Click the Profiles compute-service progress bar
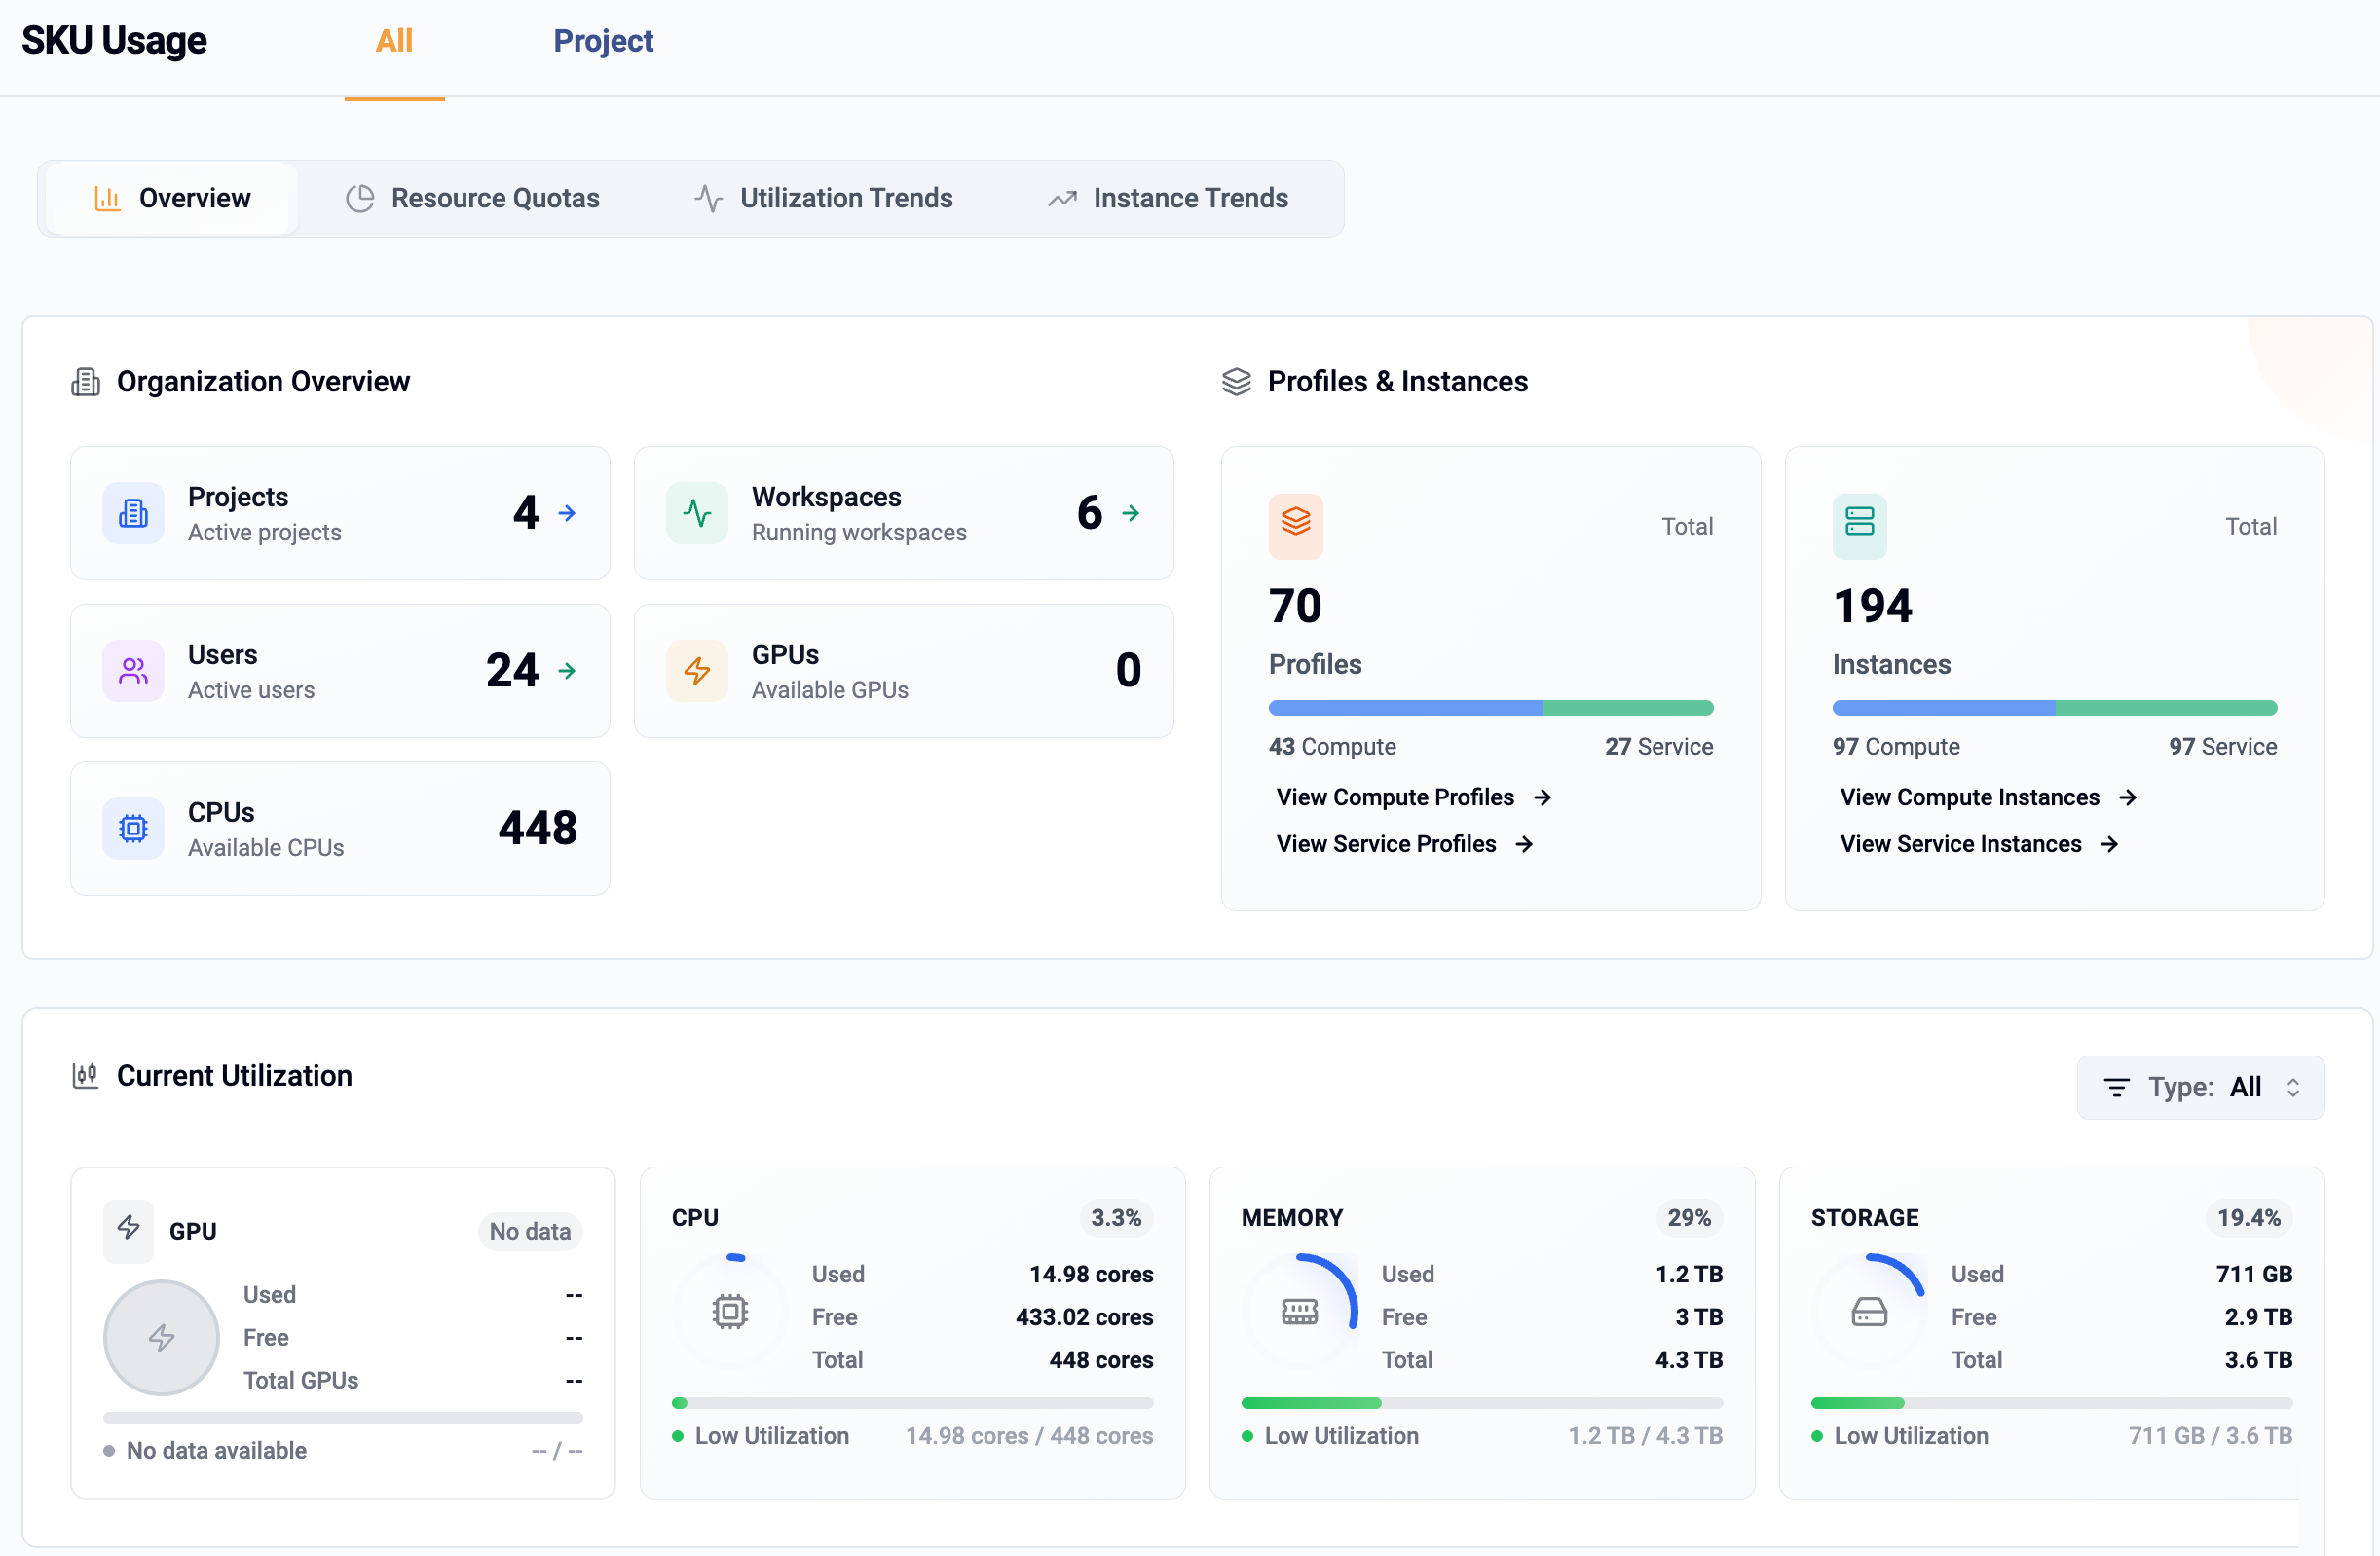The height and width of the screenshot is (1556, 2380). tap(1489, 708)
